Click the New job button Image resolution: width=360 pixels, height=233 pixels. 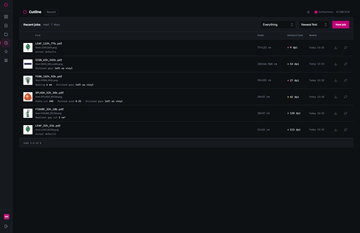click(340, 25)
